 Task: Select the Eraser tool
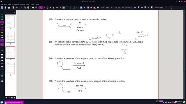click(47, 8)
